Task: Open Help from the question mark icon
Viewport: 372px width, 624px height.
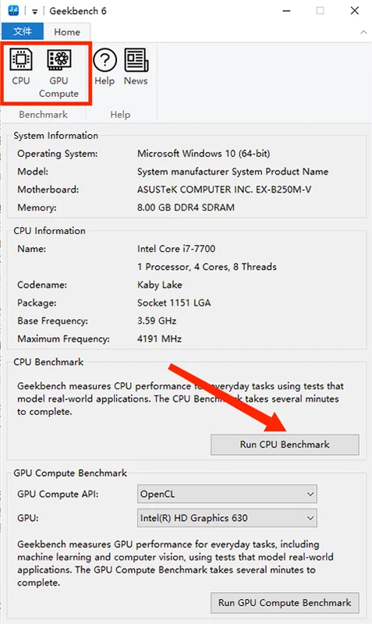Action: point(105,67)
